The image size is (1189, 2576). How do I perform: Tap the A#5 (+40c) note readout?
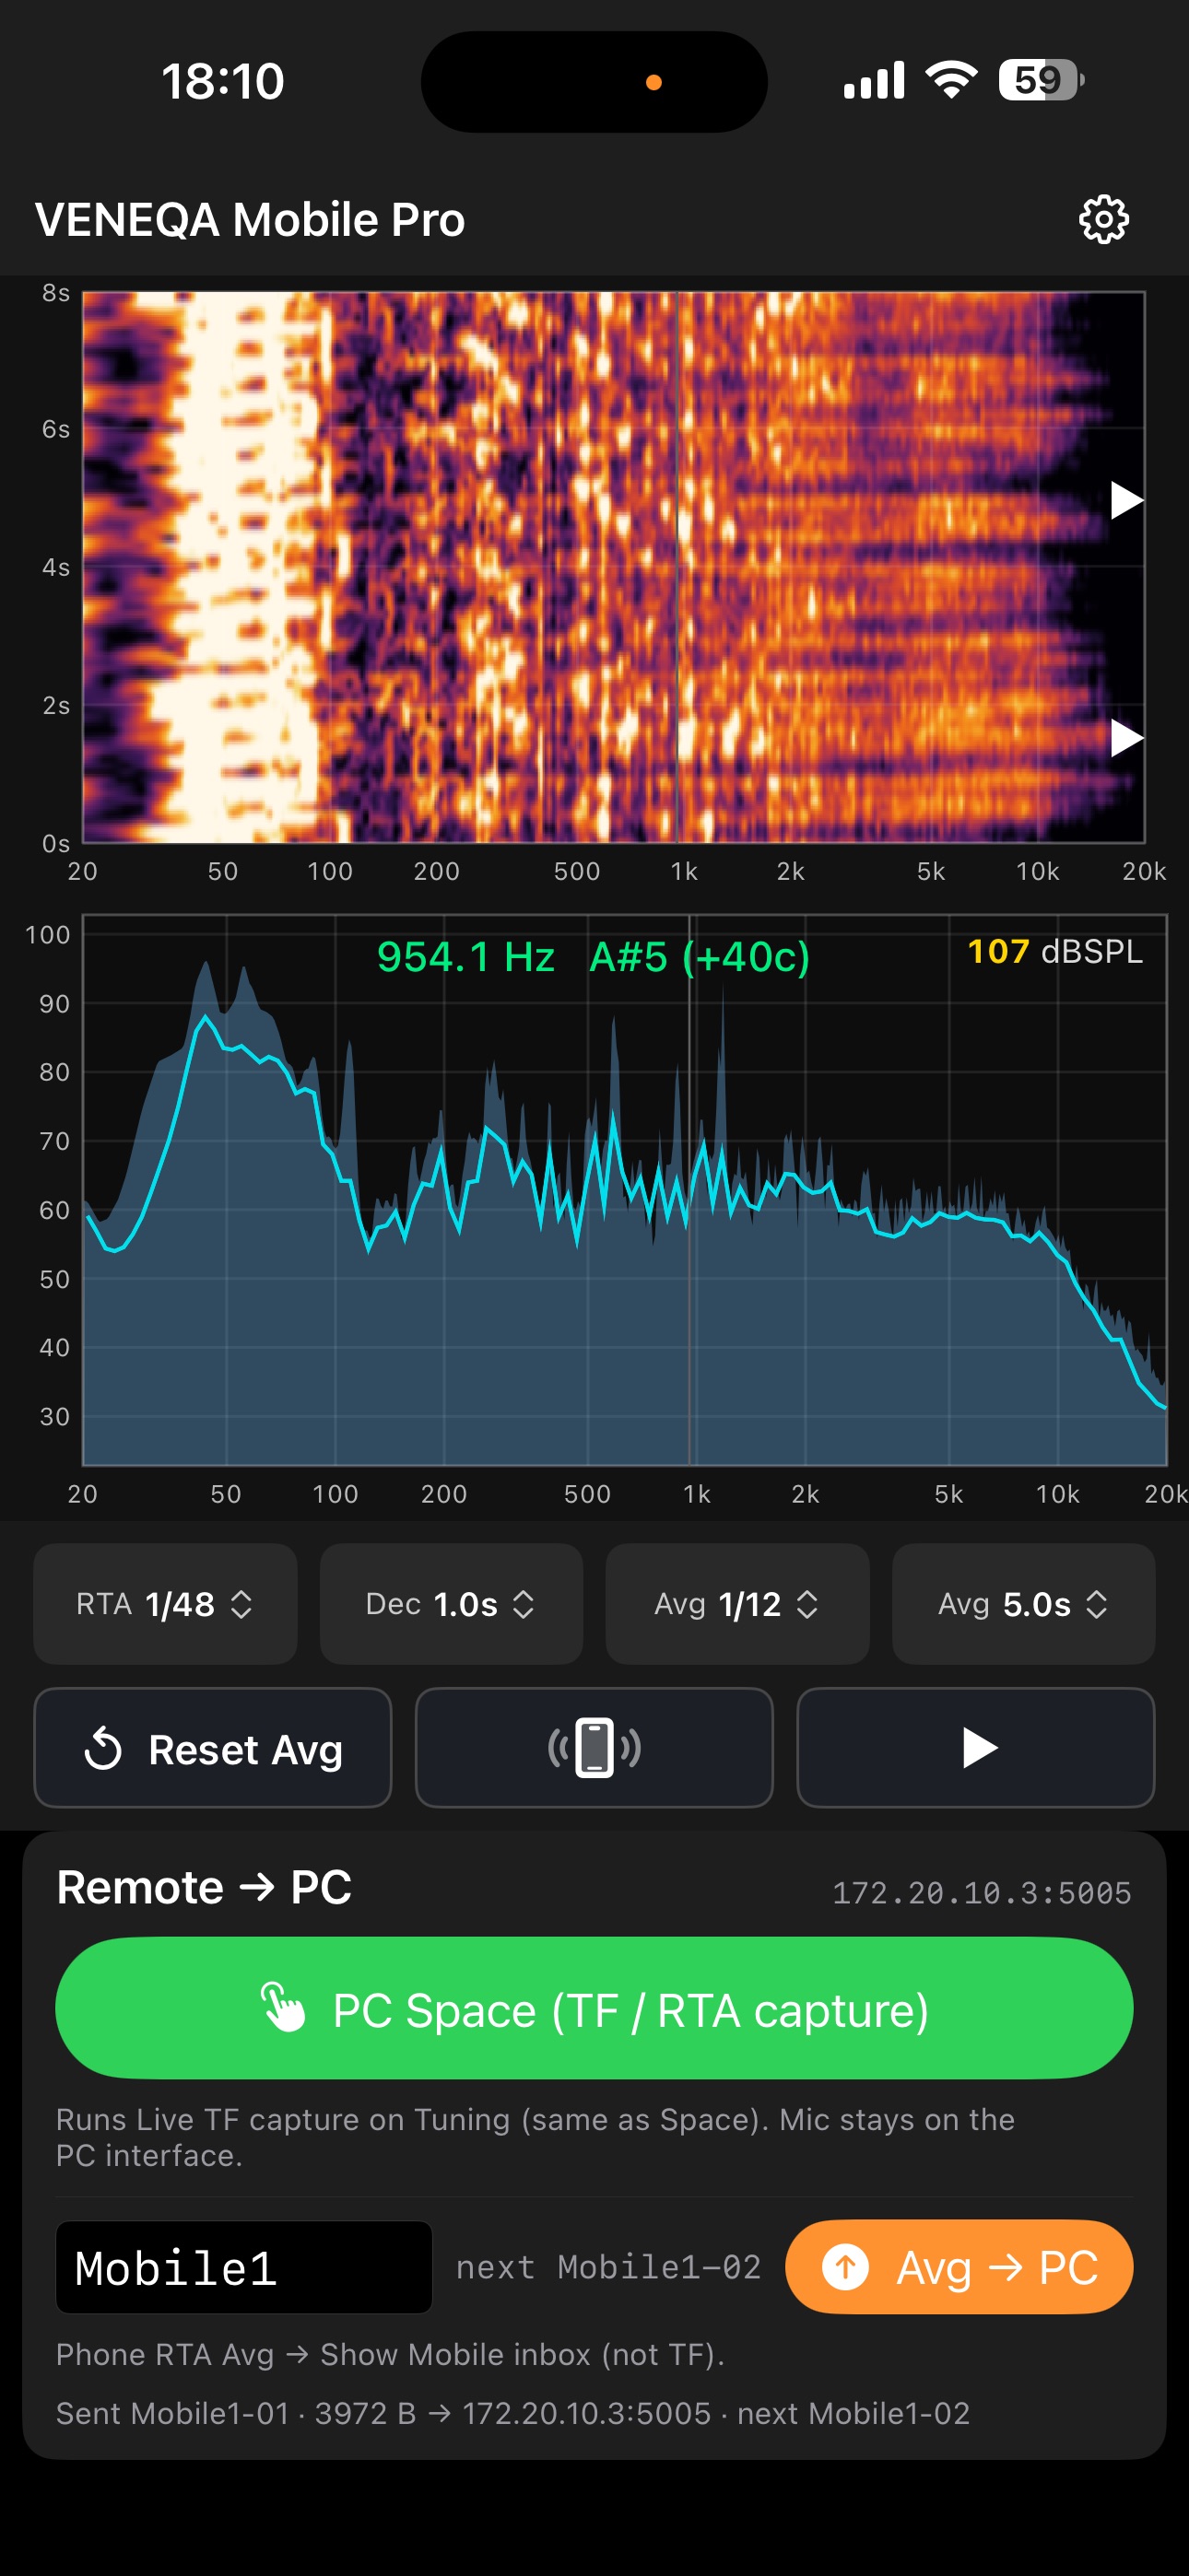pyautogui.click(x=699, y=957)
